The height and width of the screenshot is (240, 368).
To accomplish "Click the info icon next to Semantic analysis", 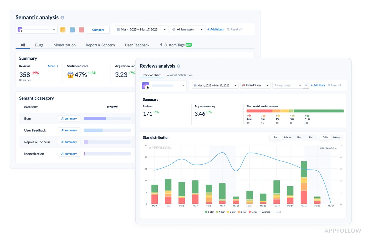I will point(62,18).
